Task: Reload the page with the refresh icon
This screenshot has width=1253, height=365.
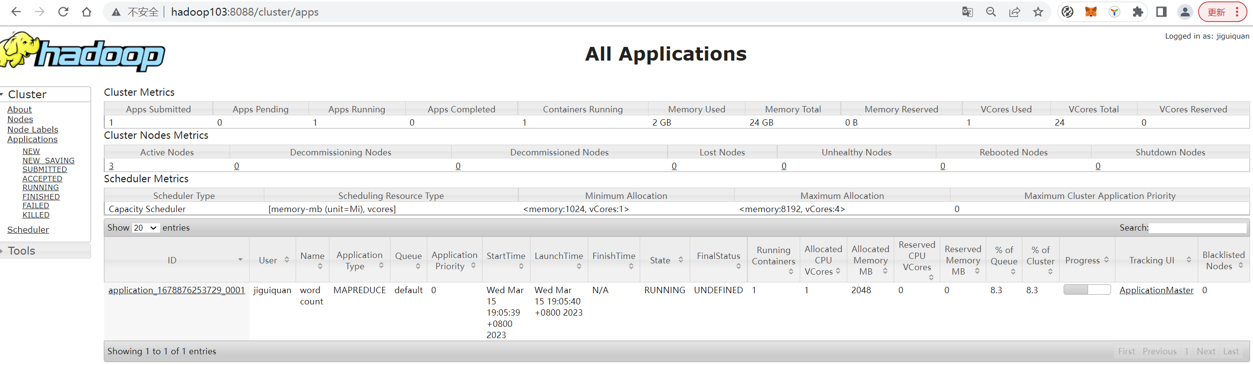Action: pos(63,12)
